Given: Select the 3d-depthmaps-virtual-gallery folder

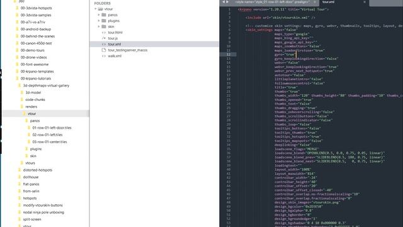Looking at the screenshot, I should tap(46, 86).
